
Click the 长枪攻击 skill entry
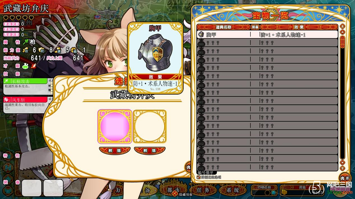[25, 81]
